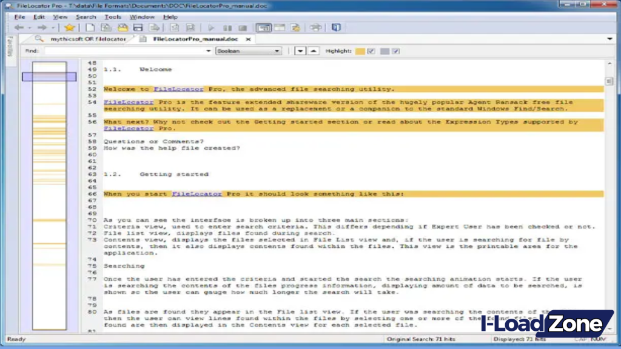Pause the search using the Pause icon
The width and height of the screenshot is (621, 349).
(x=227, y=27)
